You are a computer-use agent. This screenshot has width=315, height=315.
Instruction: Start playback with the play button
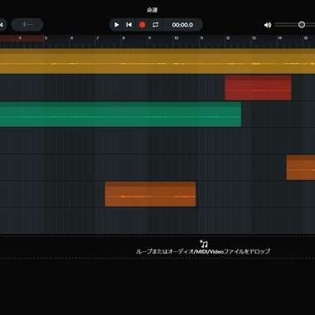coord(116,25)
